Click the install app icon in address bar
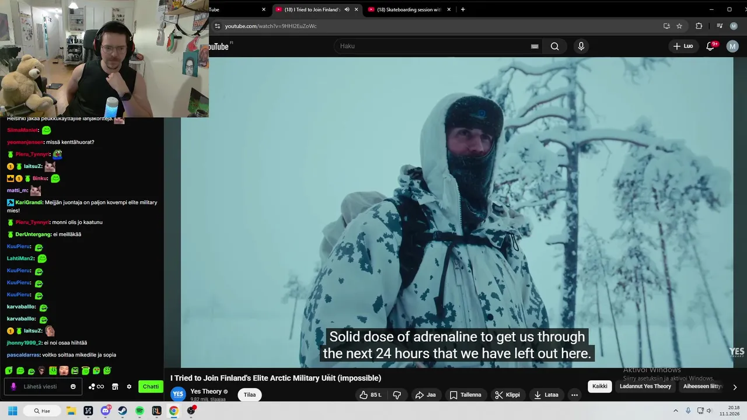 pyautogui.click(x=666, y=26)
